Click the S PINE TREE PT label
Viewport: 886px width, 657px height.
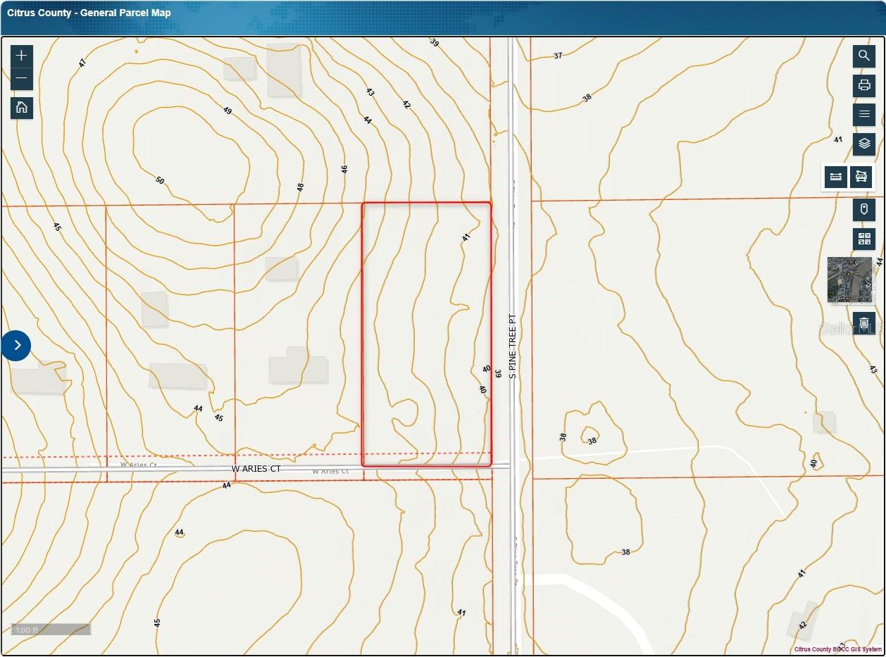pyautogui.click(x=513, y=346)
